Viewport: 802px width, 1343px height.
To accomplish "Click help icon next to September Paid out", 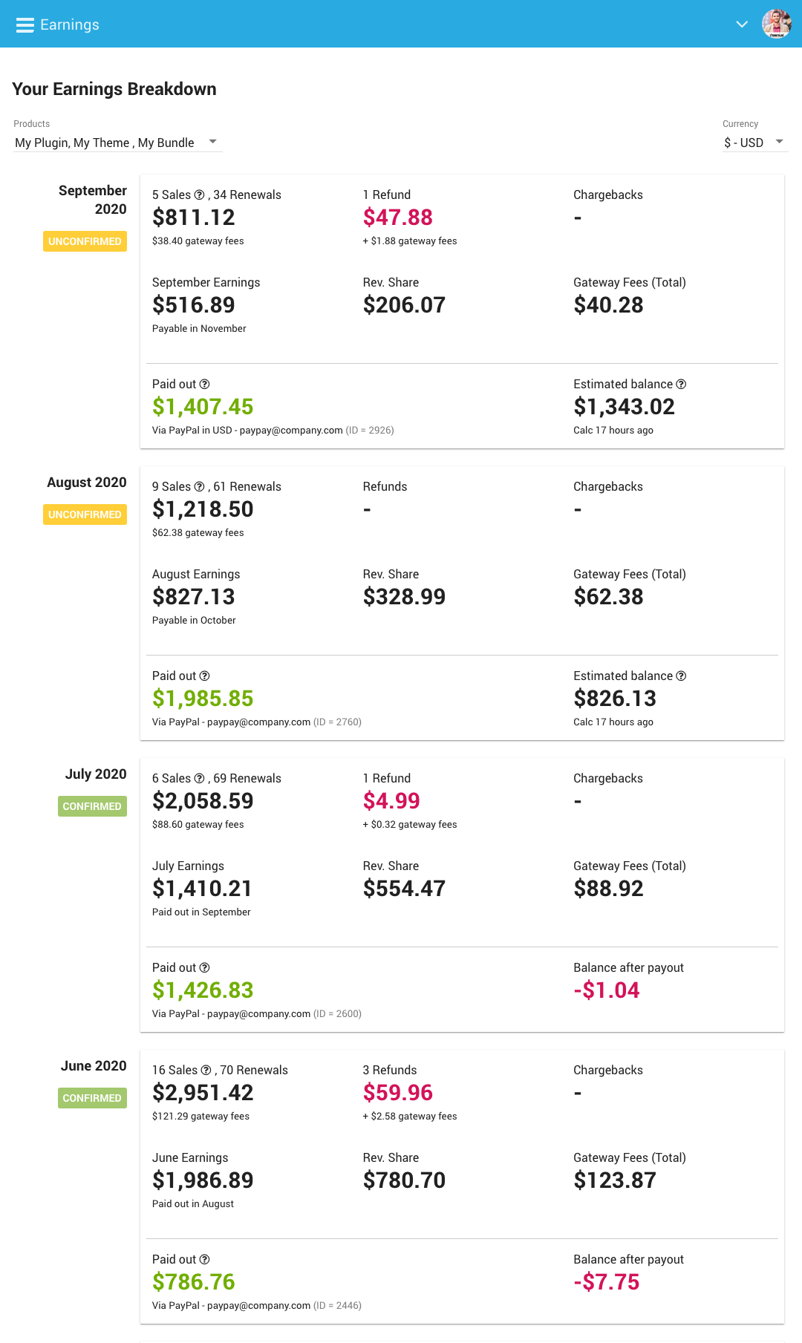I will [205, 385].
